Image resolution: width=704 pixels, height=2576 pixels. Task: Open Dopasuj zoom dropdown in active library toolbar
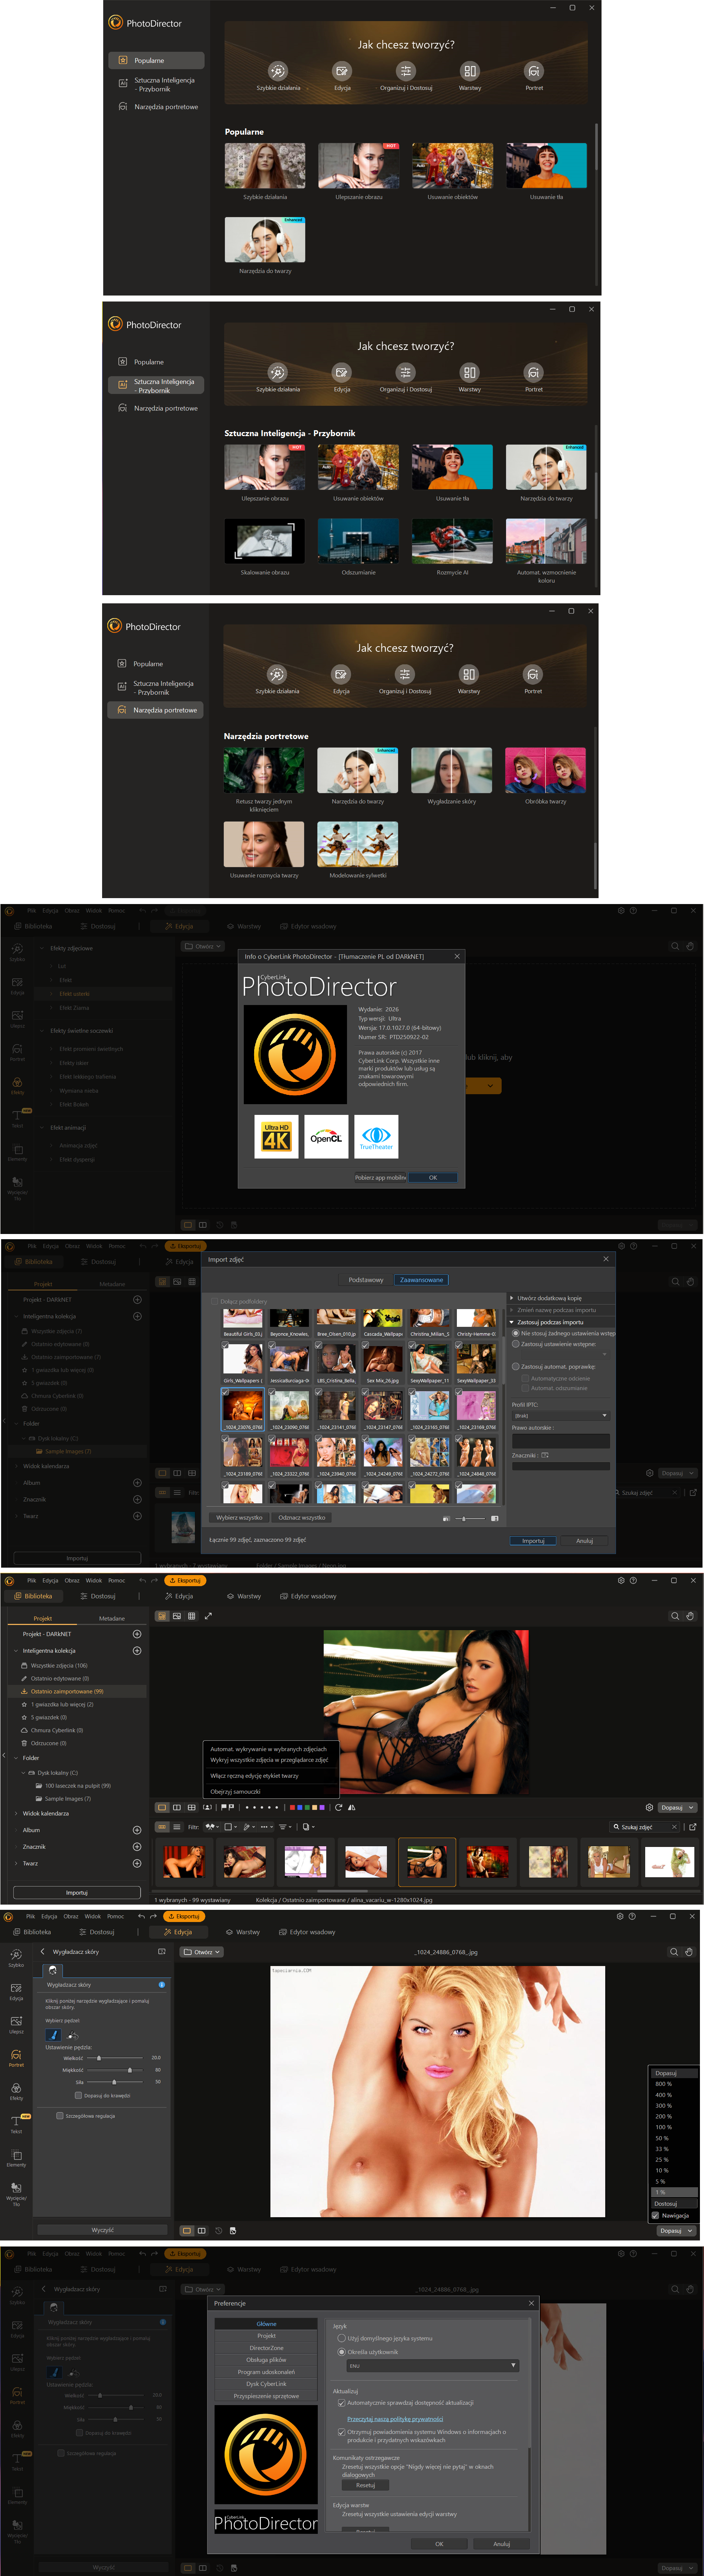click(677, 1807)
